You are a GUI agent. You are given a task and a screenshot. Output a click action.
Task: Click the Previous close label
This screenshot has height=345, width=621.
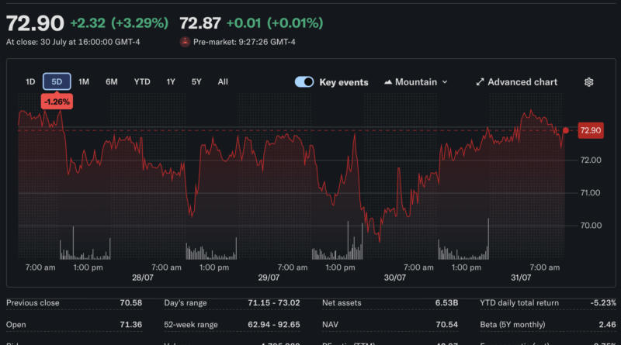click(x=33, y=302)
